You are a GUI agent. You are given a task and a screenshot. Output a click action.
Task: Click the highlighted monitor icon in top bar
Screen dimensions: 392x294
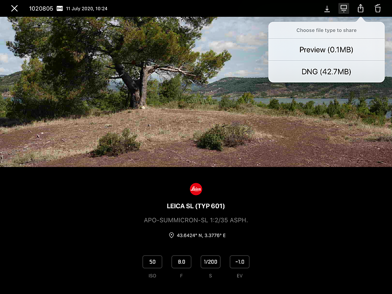pos(344,8)
